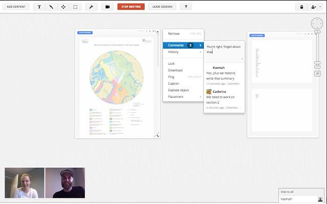Viewport: 327px width, 204px height.
Task: Open dropdown arrow beside add user icon
Action: click(320, 7)
